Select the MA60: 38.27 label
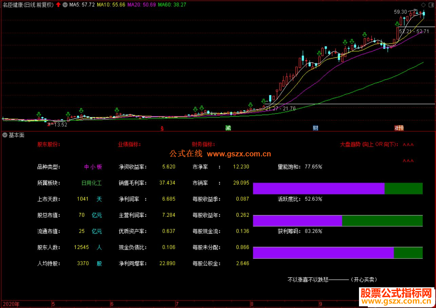The width and height of the screenshot is (436, 308). coord(172,5)
